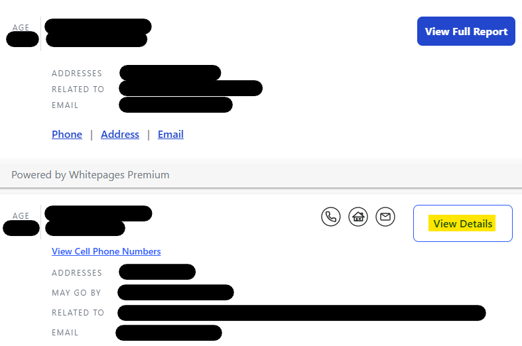Click the Powered by Whitepages Premium text
Viewport: 522px width, 346px height.
click(x=90, y=175)
